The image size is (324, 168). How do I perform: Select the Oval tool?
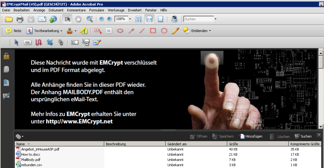(164, 31)
